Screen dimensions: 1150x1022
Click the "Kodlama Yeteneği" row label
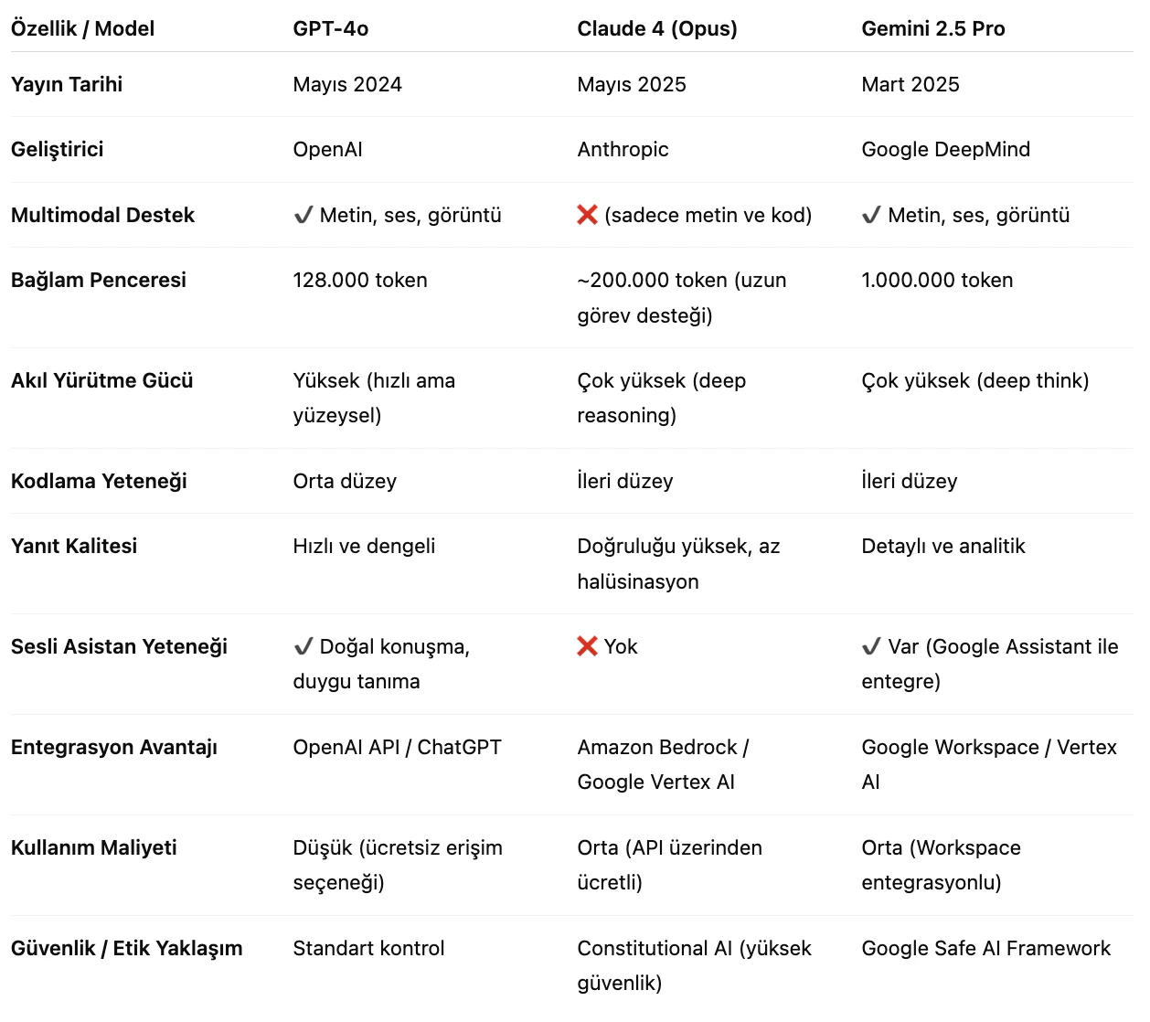click(x=99, y=481)
